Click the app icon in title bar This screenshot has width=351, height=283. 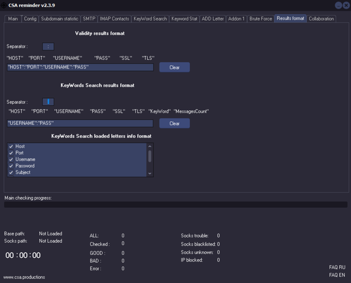point(3,5)
